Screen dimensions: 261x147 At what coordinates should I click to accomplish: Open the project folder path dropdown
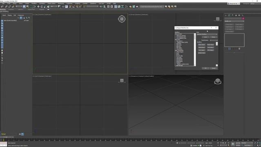(x=152, y=7)
